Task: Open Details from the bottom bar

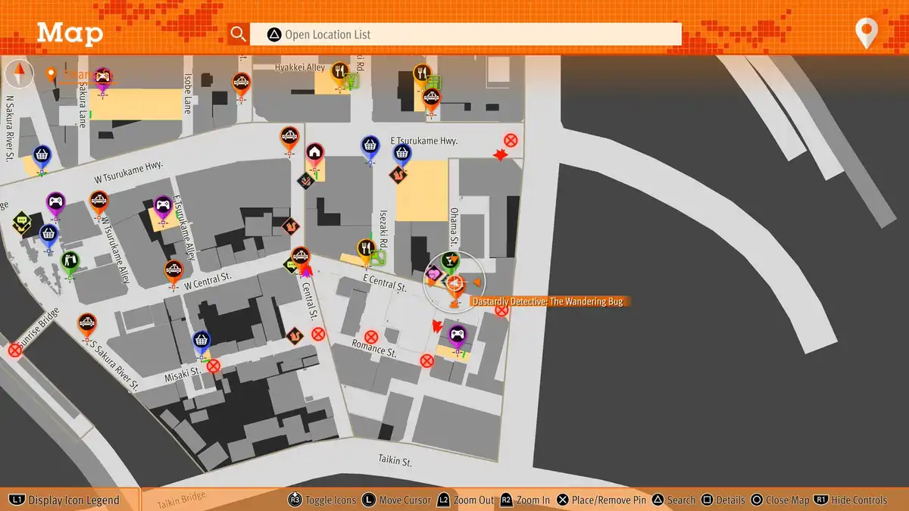Action: tap(723, 500)
